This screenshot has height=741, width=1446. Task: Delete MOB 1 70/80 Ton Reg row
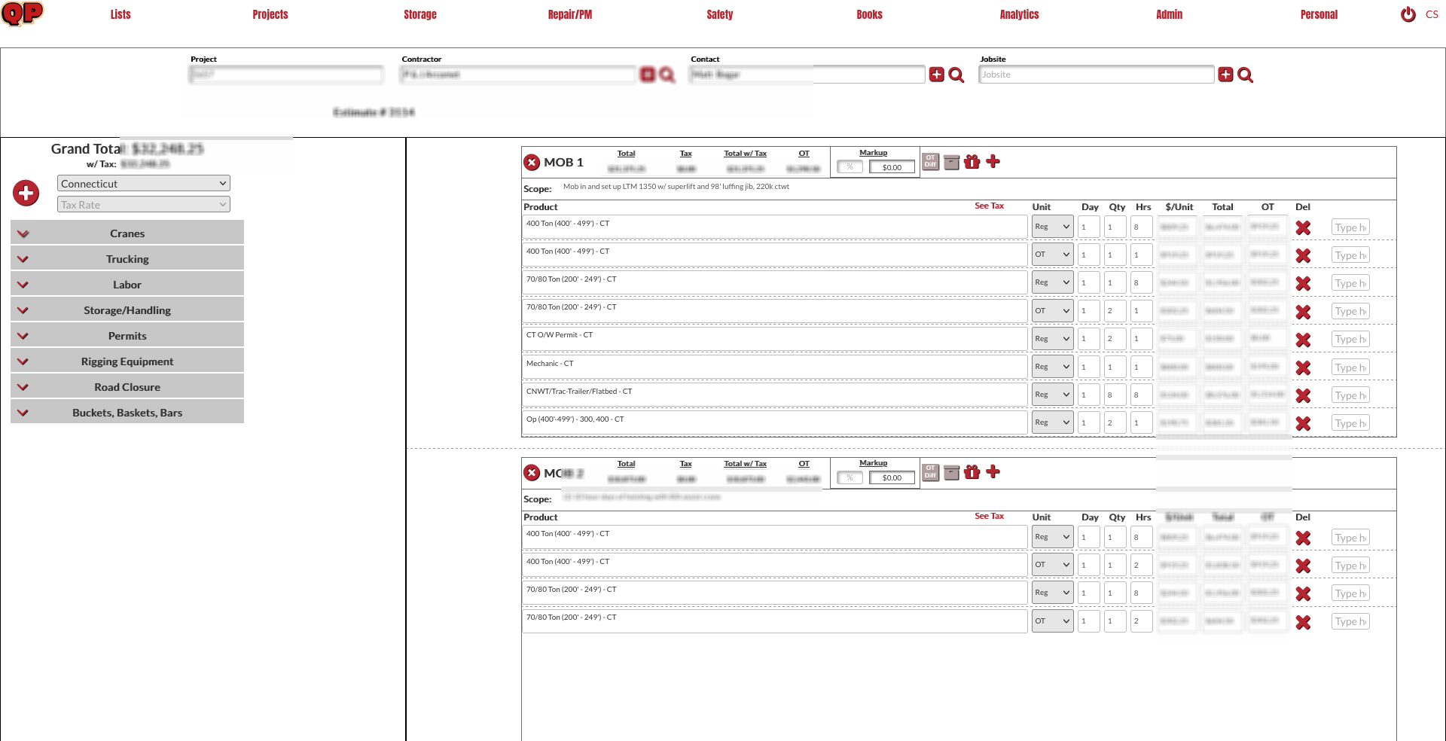(1303, 283)
